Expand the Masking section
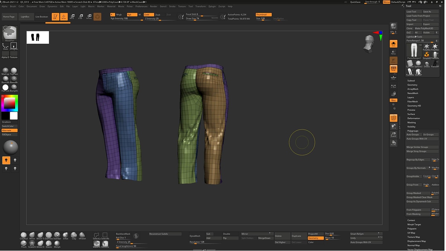The image size is (446, 251). (x=411, y=122)
